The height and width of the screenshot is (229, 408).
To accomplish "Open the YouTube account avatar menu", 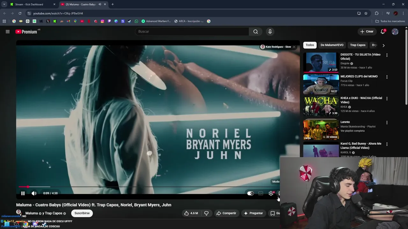I will click(395, 31).
